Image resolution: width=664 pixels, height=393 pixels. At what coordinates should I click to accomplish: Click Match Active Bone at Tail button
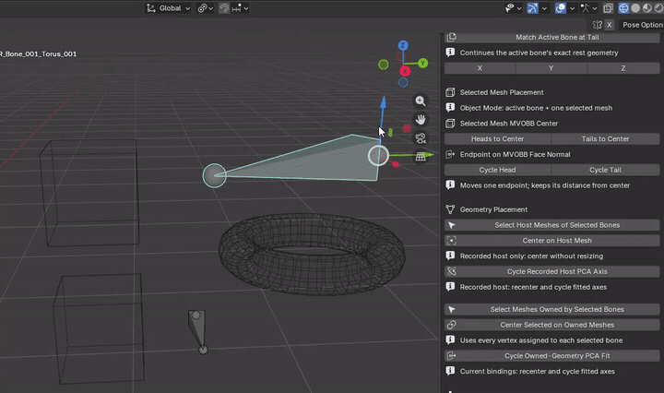point(552,37)
